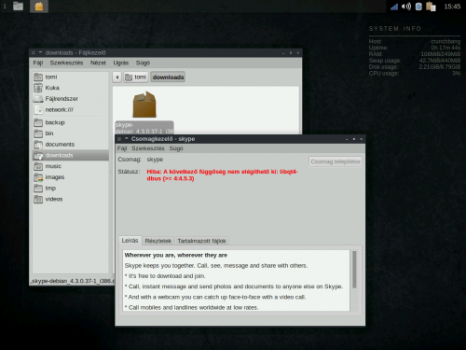Open videos folder in sidebar
Viewport: 466px width, 350px height.
click(71, 199)
